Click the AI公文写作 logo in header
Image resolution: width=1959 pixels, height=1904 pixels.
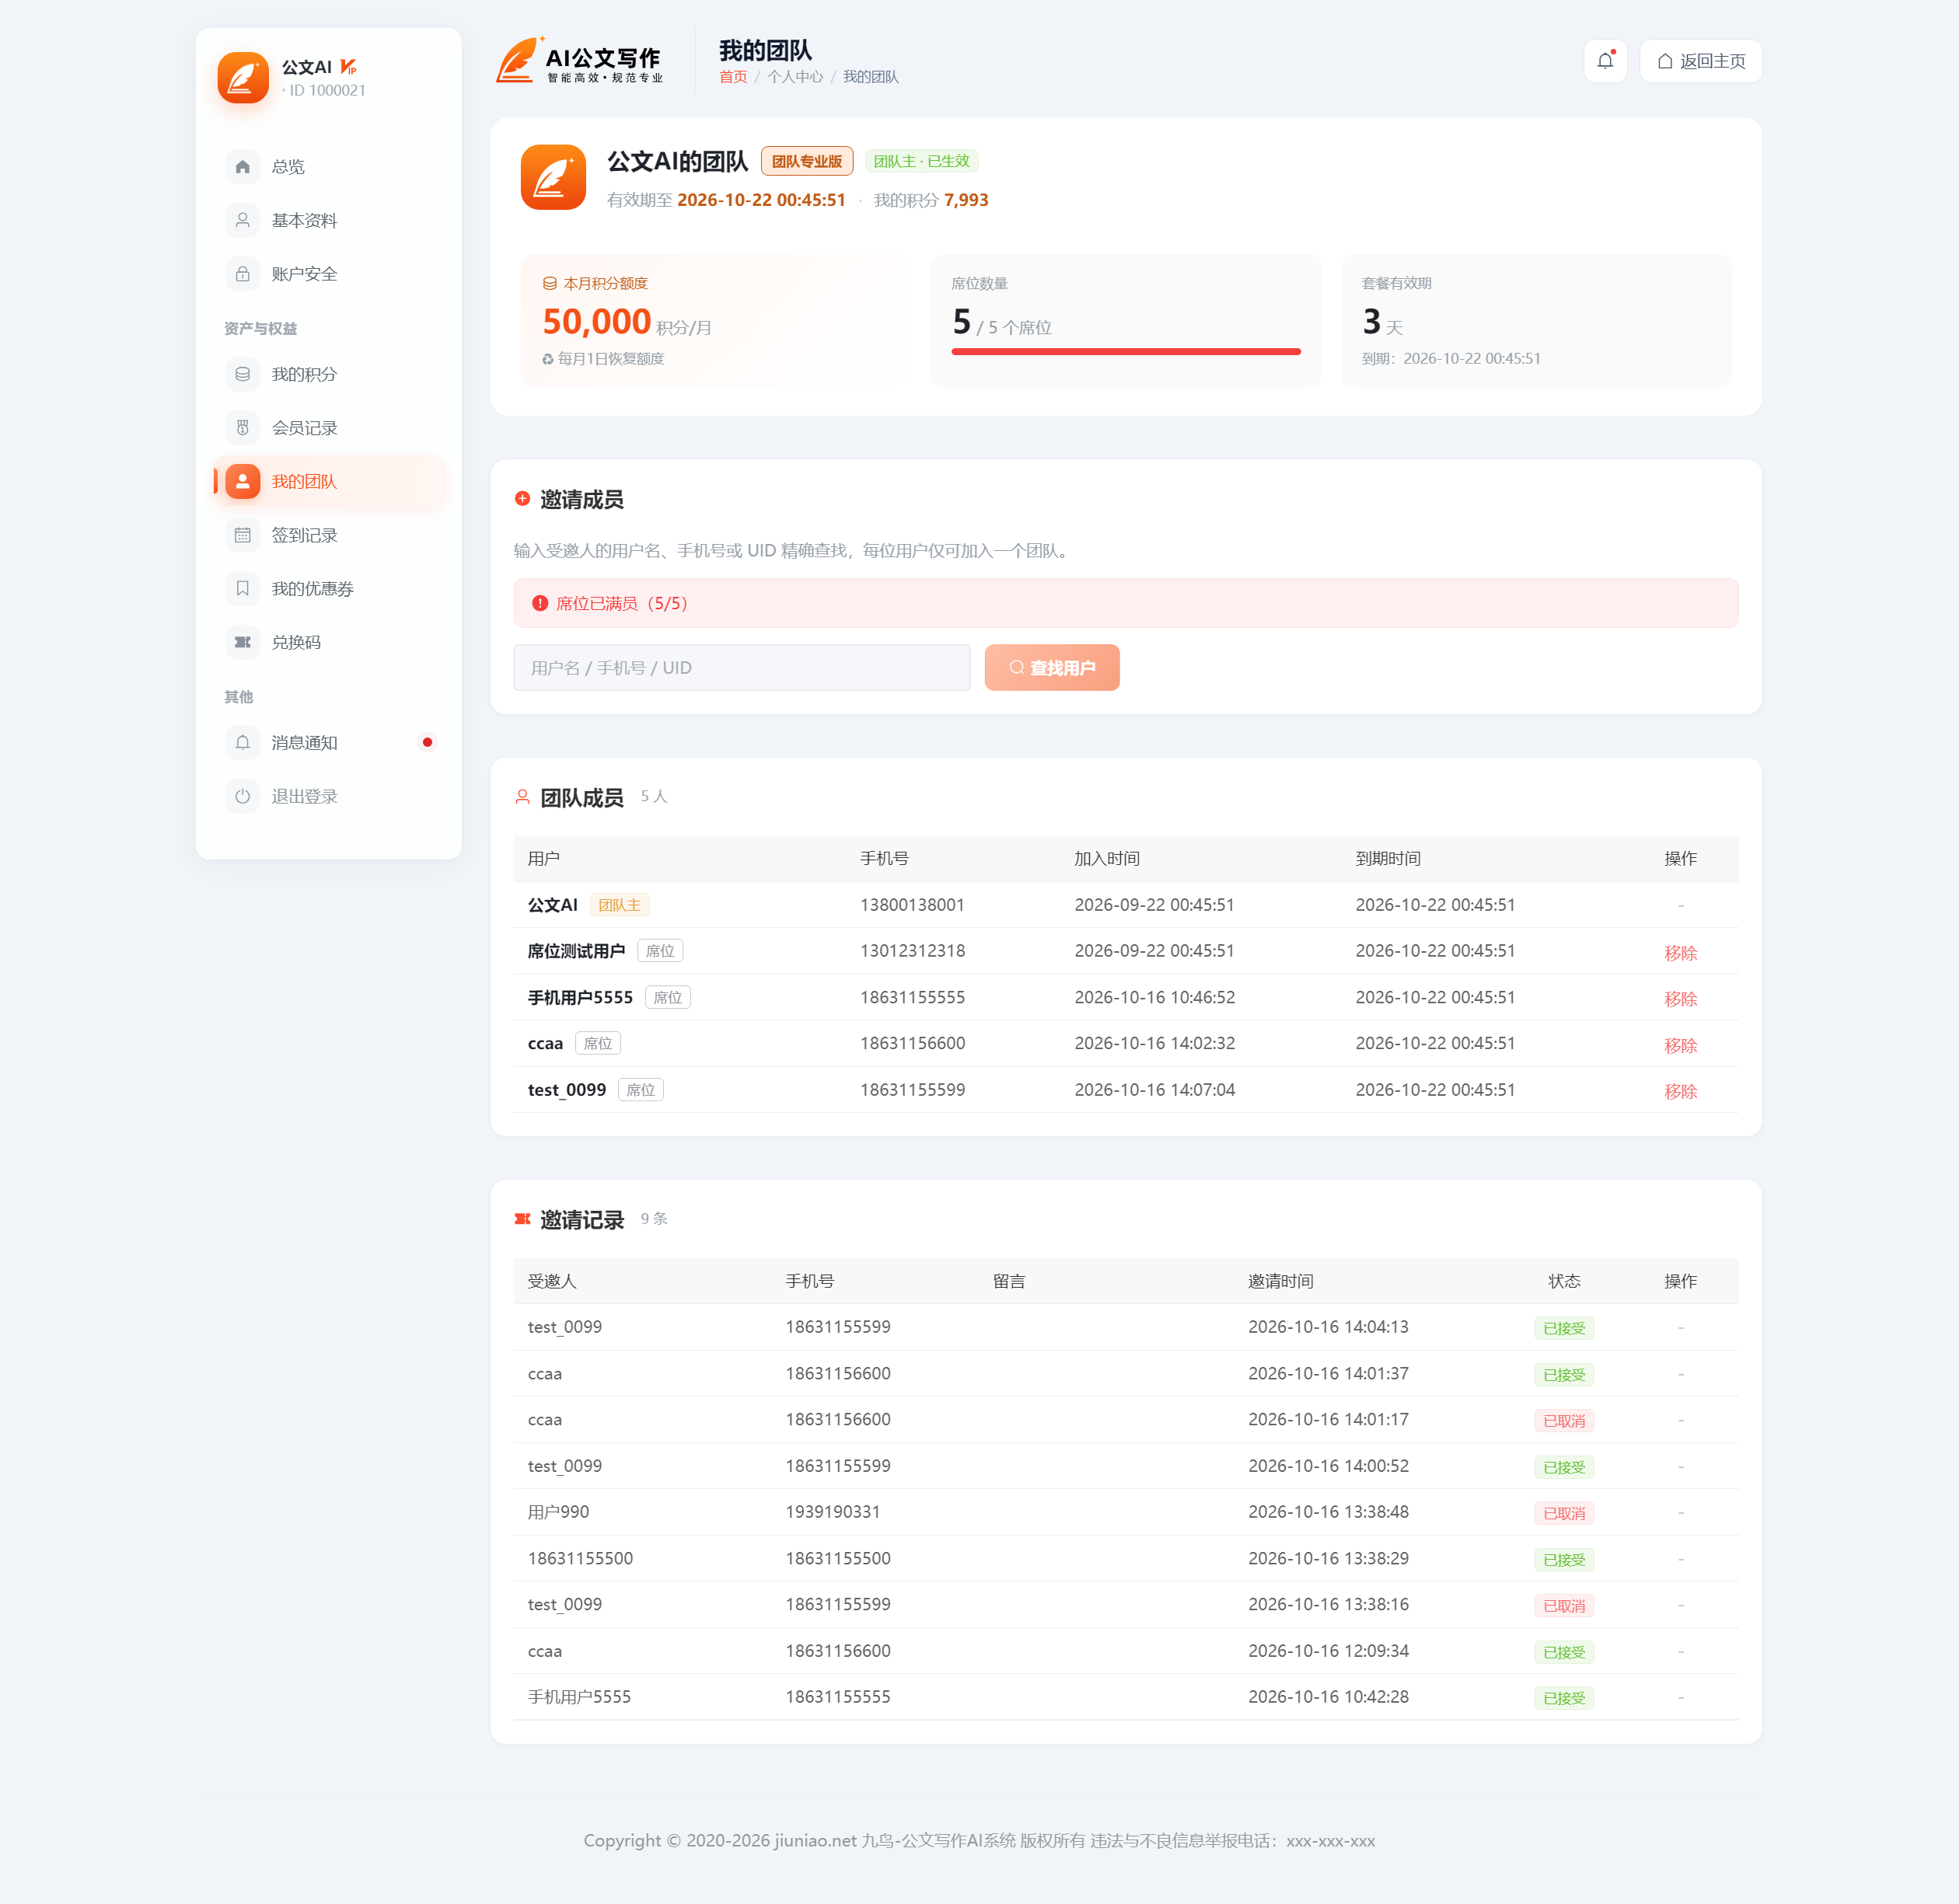pos(579,61)
